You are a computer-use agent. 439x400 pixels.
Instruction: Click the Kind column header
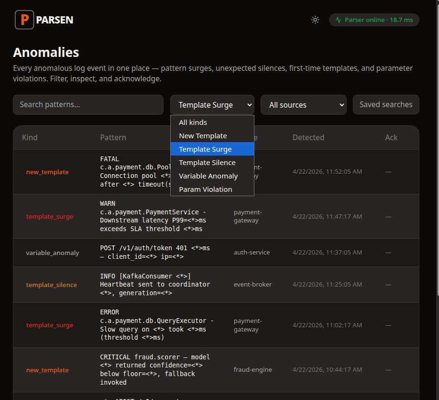click(30, 137)
